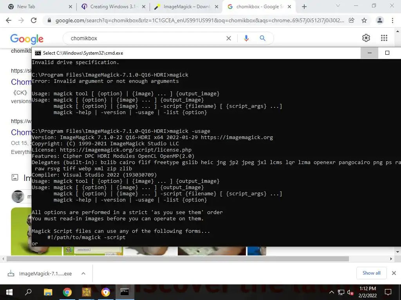Show hidden system tray icons
401x300 pixels.
tap(331, 292)
